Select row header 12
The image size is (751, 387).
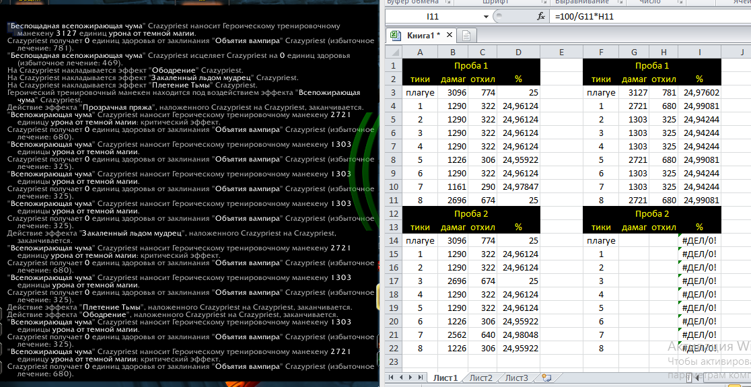[x=394, y=213]
